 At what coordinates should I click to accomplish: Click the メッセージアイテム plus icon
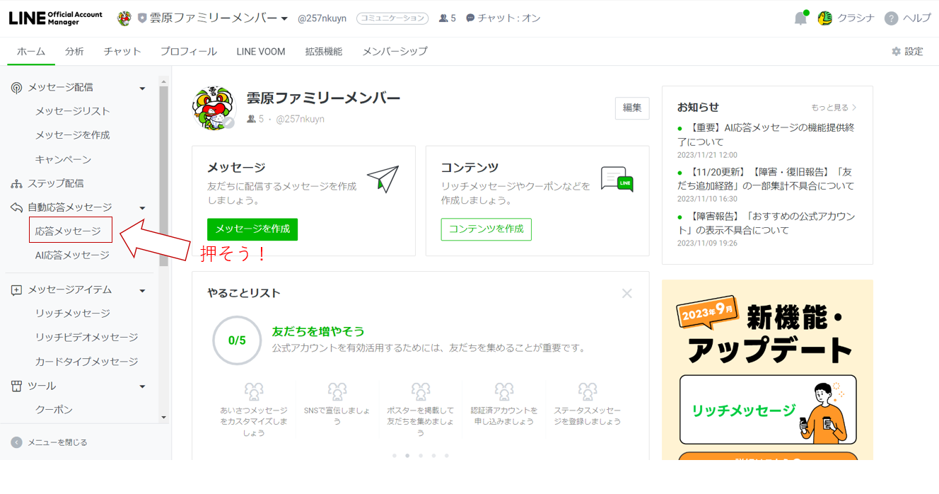[x=16, y=290]
